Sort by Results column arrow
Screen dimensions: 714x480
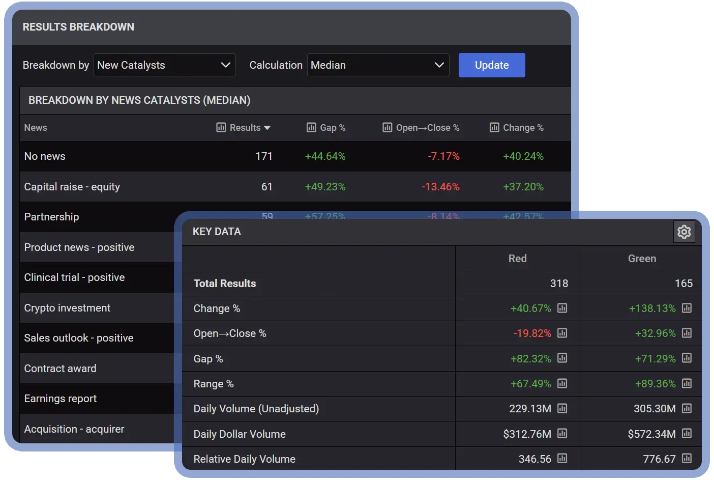click(x=267, y=128)
